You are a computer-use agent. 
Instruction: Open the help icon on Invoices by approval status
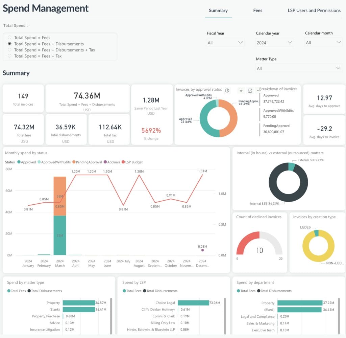point(227,90)
